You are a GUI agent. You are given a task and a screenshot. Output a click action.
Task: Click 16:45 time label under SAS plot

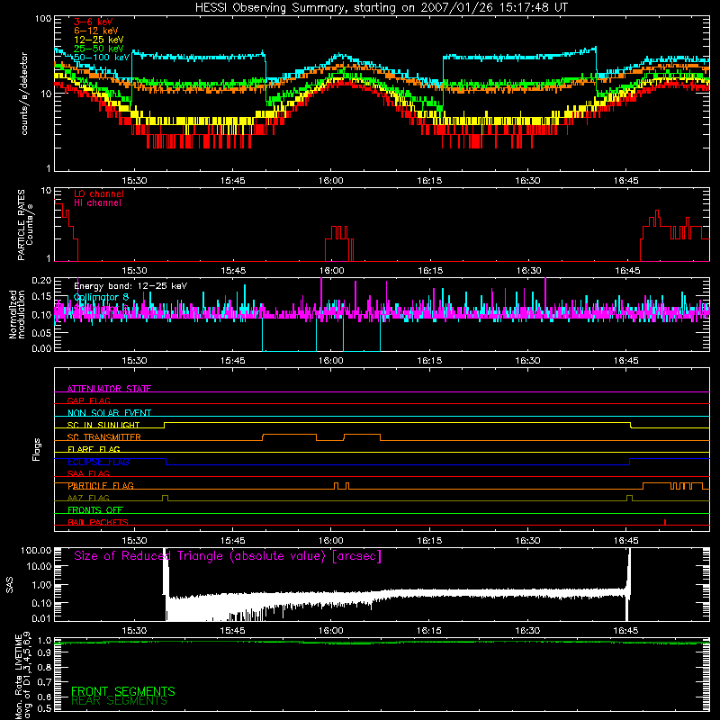click(x=626, y=631)
